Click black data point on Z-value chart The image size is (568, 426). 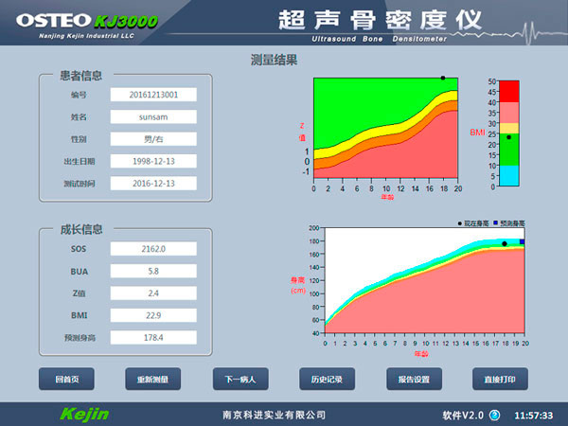click(x=443, y=78)
